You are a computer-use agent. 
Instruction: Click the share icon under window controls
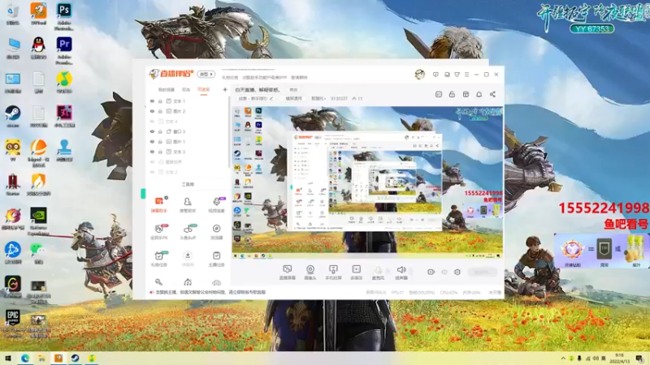pyautogui.click(x=492, y=94)
